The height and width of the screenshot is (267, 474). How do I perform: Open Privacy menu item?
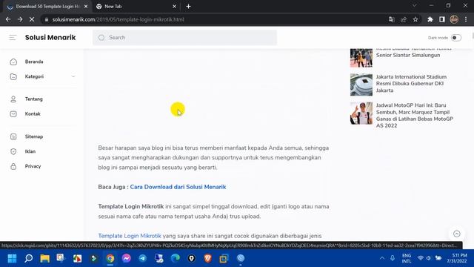point(33,166)
